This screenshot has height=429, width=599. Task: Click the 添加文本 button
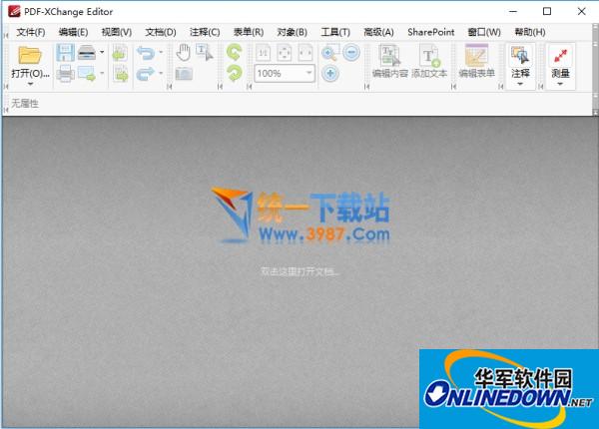point(429,62)
